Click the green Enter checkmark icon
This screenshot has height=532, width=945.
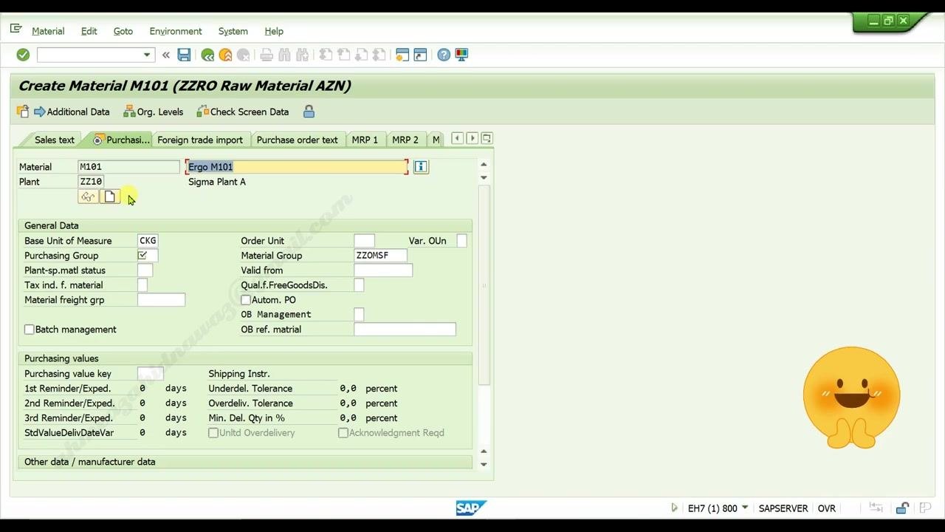(23, 55)
